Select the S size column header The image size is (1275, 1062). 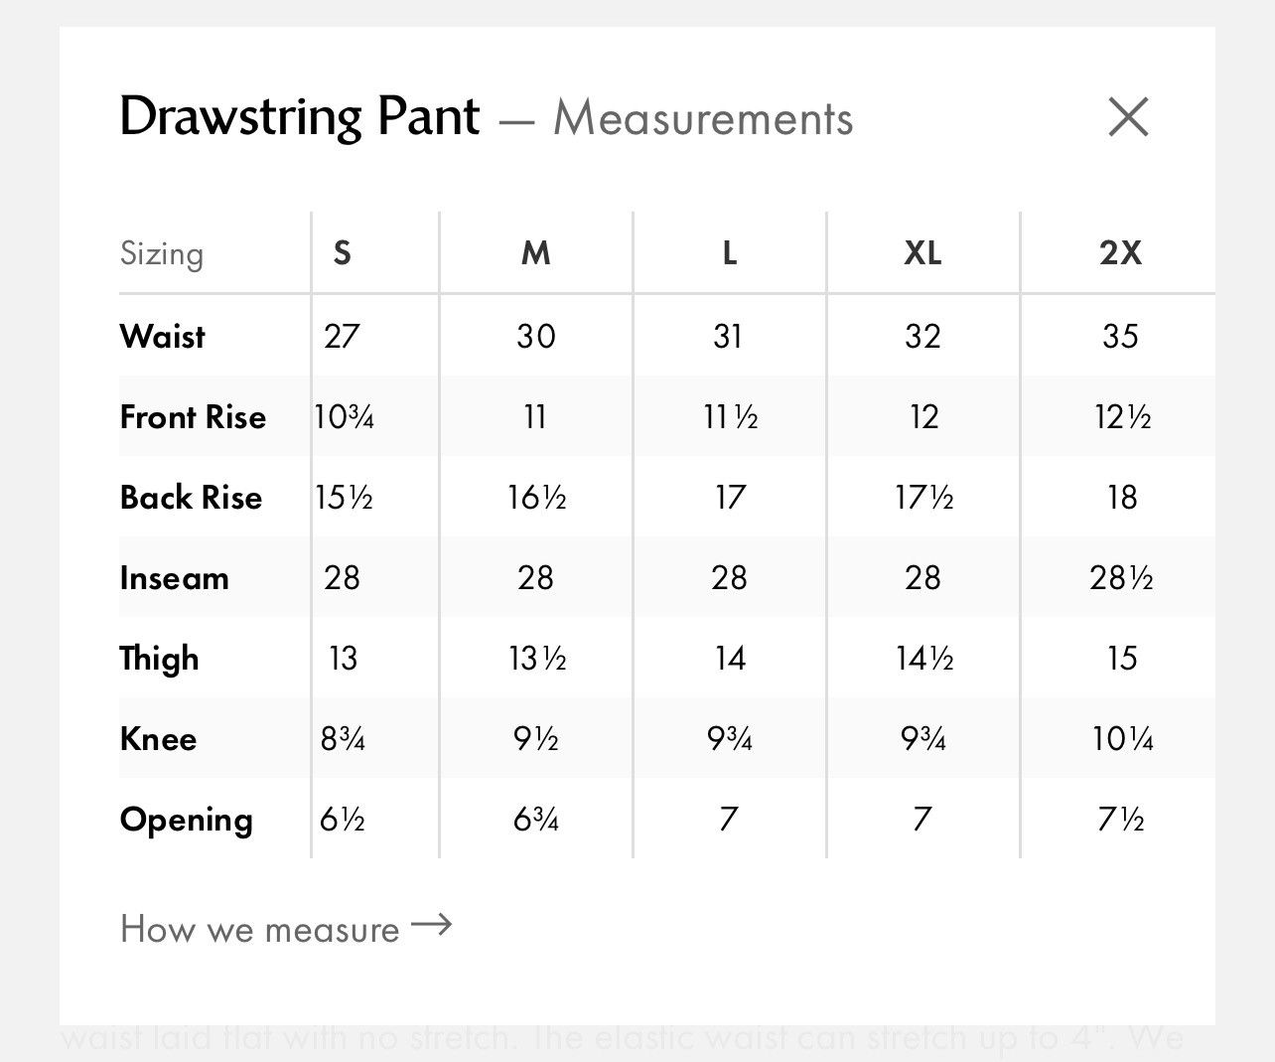point(343,253)
